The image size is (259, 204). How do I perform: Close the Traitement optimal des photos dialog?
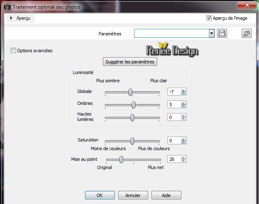(x=247, y=5)
